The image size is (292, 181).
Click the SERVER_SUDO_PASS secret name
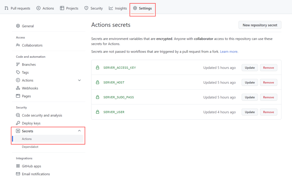tap(119, 97)
